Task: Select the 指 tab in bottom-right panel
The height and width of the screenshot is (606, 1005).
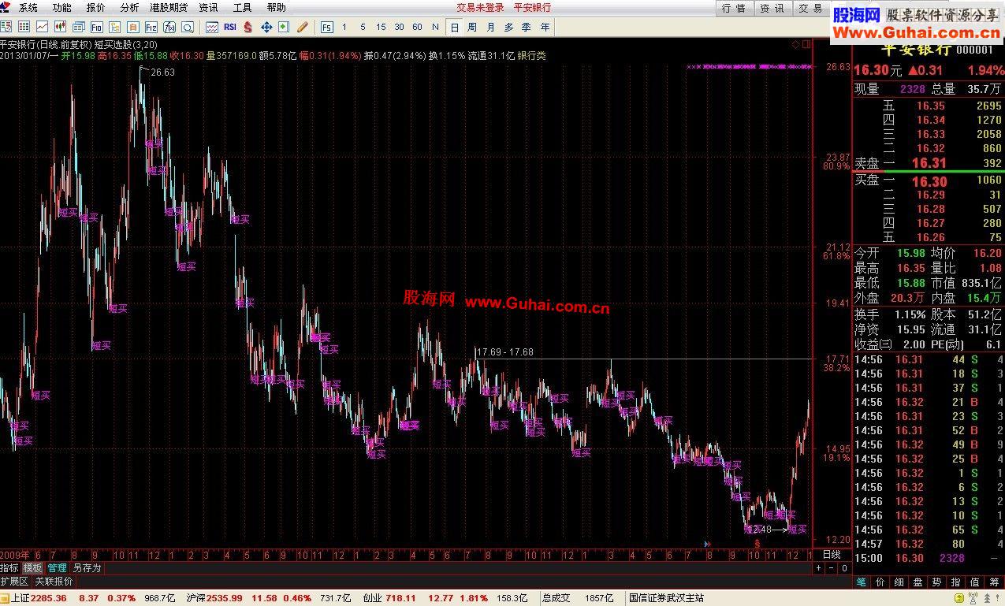Action: click(956, 582)
